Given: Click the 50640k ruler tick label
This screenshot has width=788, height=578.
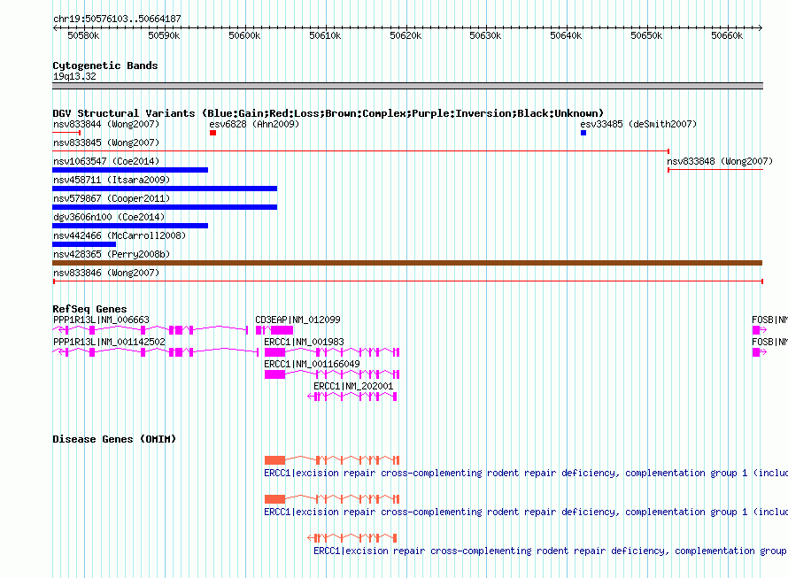Looking at the screenshot, I should pos(567,35).
